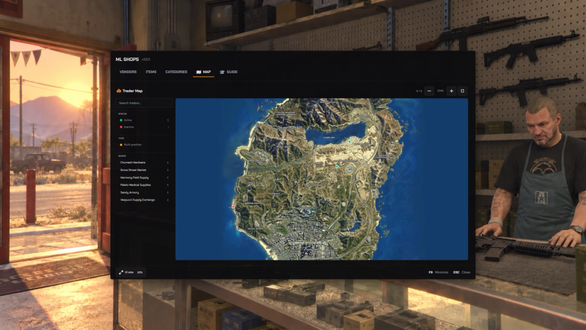Click green trader marker south of Sandy Shores
Screen dimensions: 586x330
(x=337, y=166)
